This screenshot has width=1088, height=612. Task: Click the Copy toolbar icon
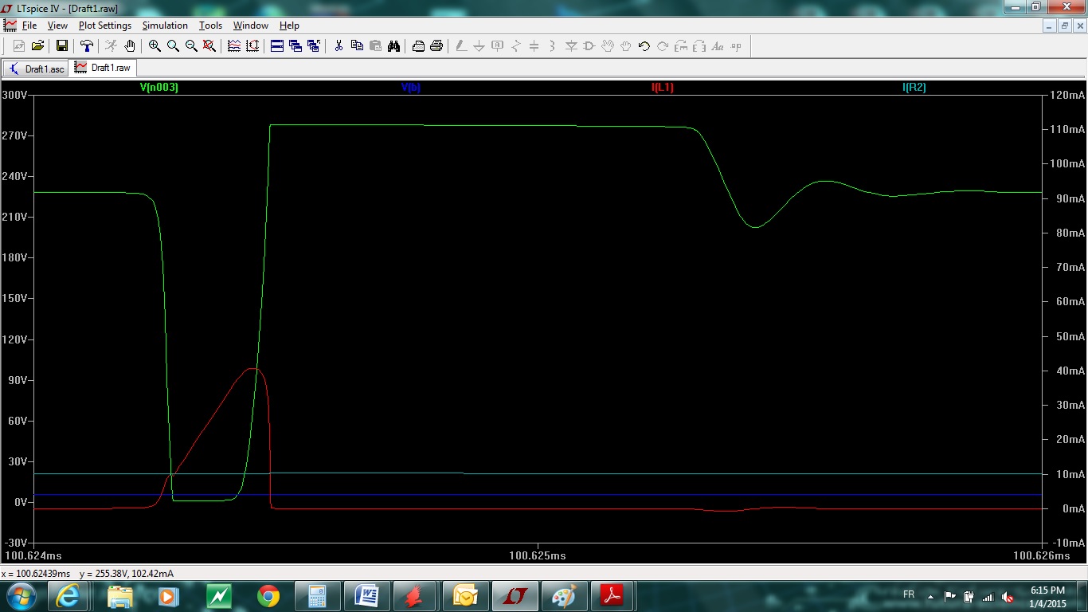357,46
